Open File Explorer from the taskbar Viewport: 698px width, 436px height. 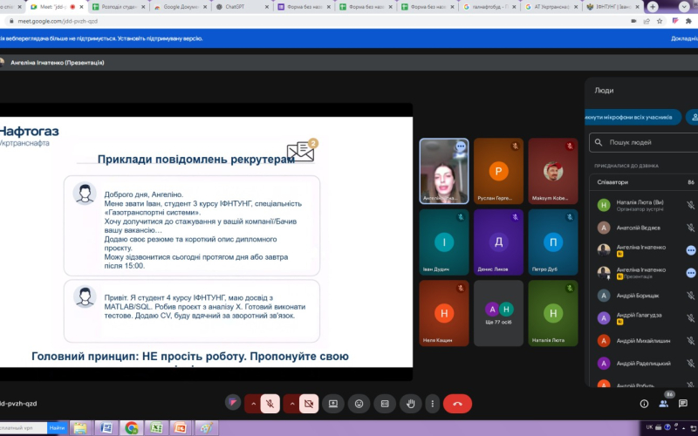[x=80, y=428]
